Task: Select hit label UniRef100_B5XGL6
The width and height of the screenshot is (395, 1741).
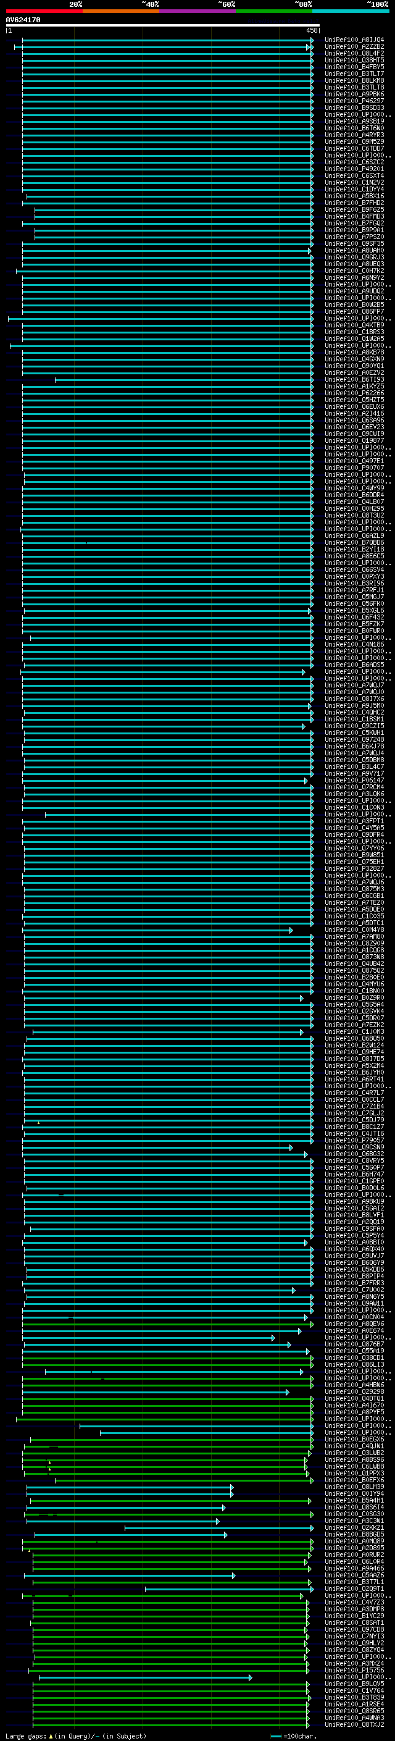Action: (354, 610)
